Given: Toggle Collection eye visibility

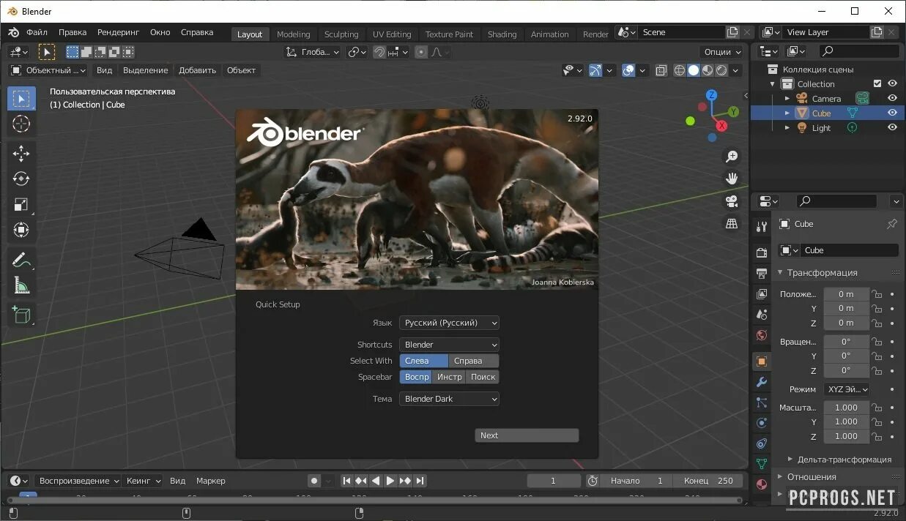Looking at the screenshot, I should (x=892, y=84).
